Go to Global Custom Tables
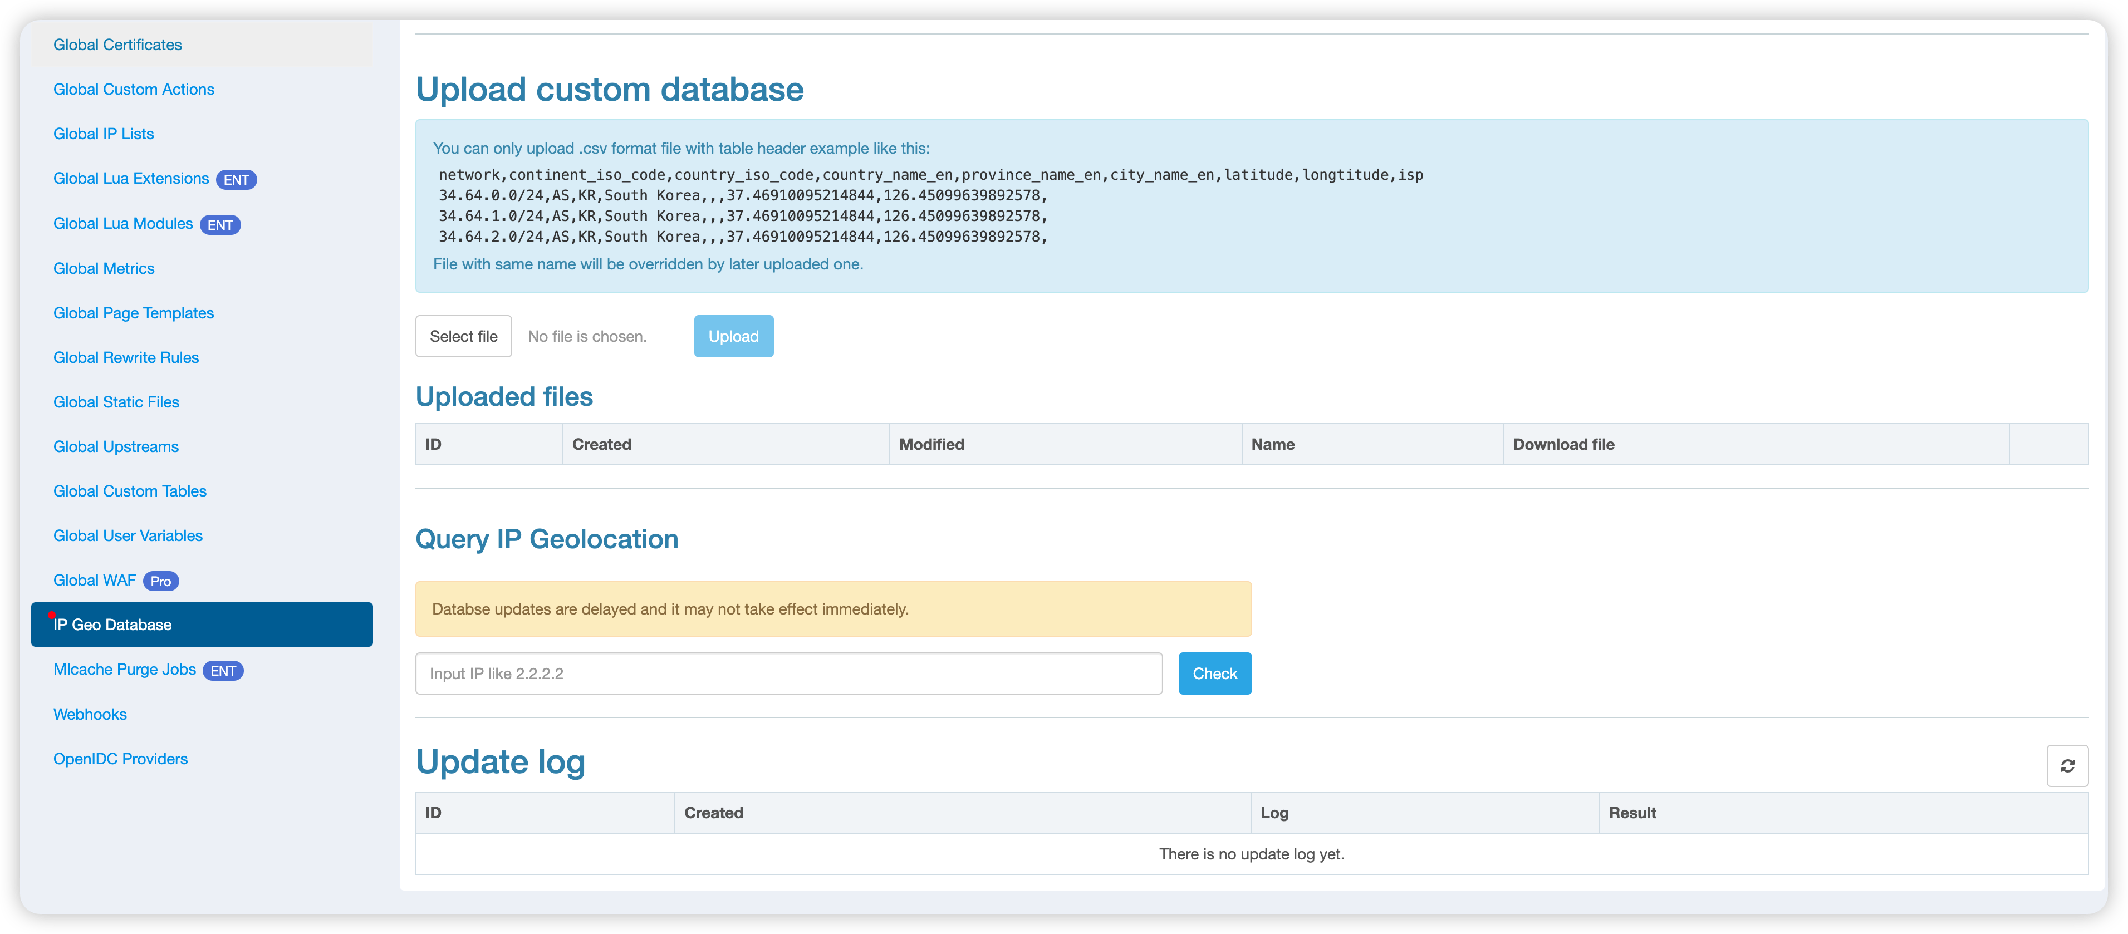The height and width of the screenshot is (934, 2128). pyautogui.click(x=130, y=491)
